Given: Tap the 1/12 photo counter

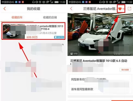Looking at the screenshot, I should click(74, 54).
